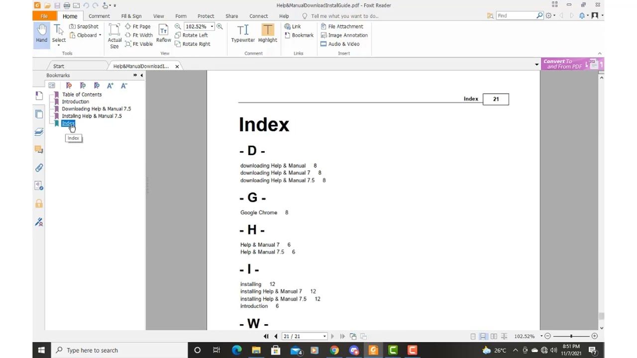Viewport: 637px width, 358px height.
Task: Insert a File Attachment
Action: [342, 26]
